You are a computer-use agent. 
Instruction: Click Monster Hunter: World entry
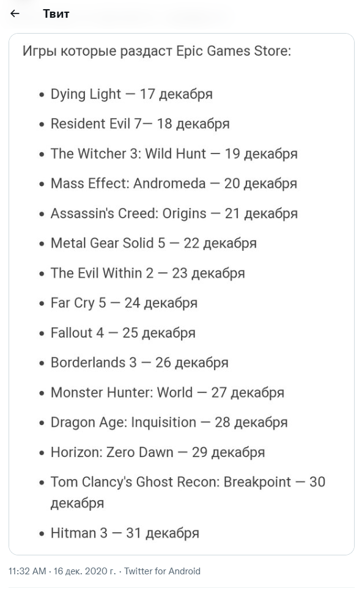pos(168,393)
